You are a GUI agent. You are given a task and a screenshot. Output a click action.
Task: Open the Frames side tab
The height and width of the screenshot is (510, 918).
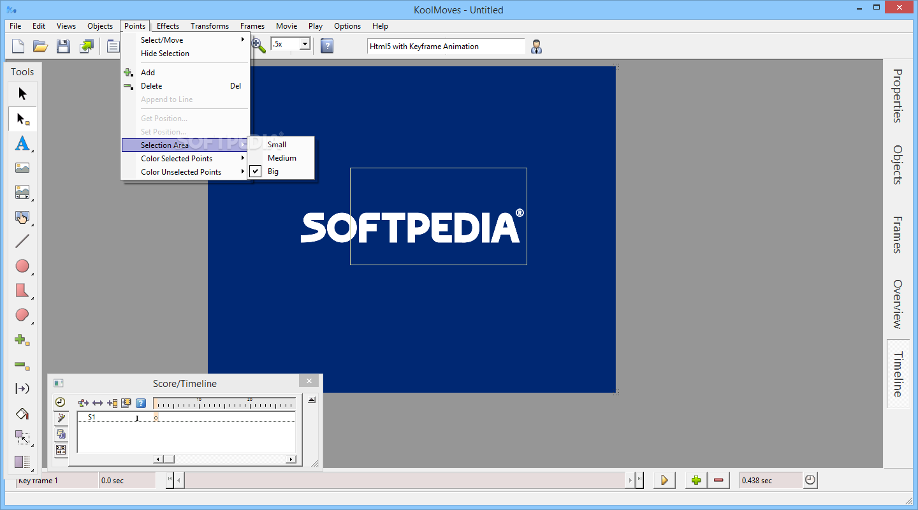pos(898,235)
